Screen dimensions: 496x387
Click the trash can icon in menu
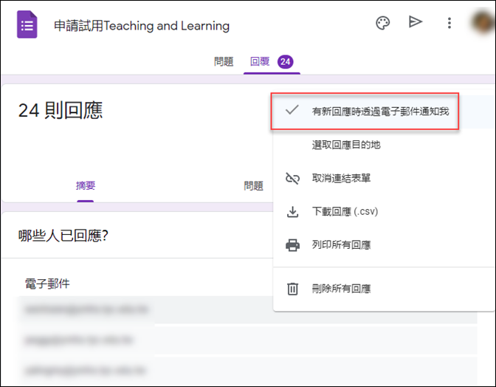[x=292, y=289]
